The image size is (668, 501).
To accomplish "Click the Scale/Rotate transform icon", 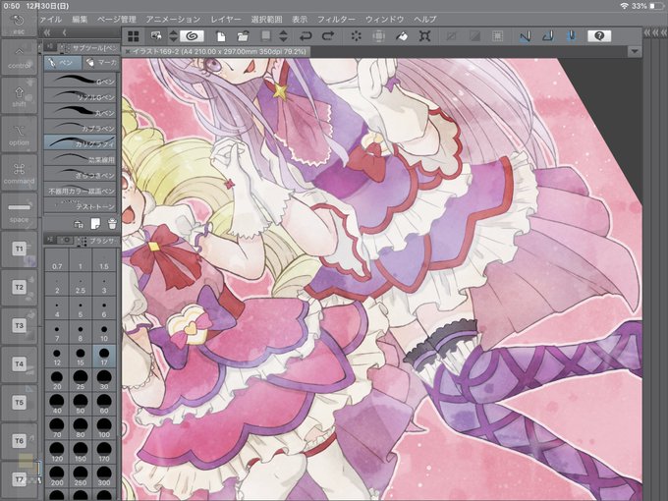I will coord(424,36).
